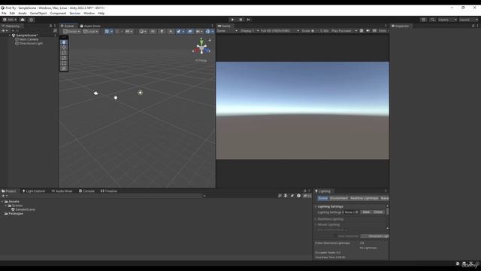Screen dimensions: 481x271
Task: Open the Play Focused dropdown
Action: 344,31
